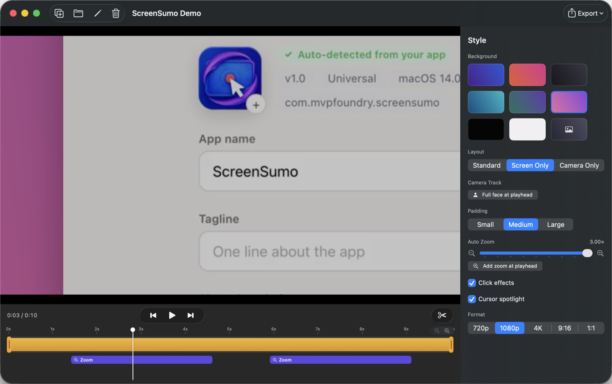This screenshot has height=384, width=612.
Task: Click the 3.00× auto zoom value
Action: tap(597, 242)
